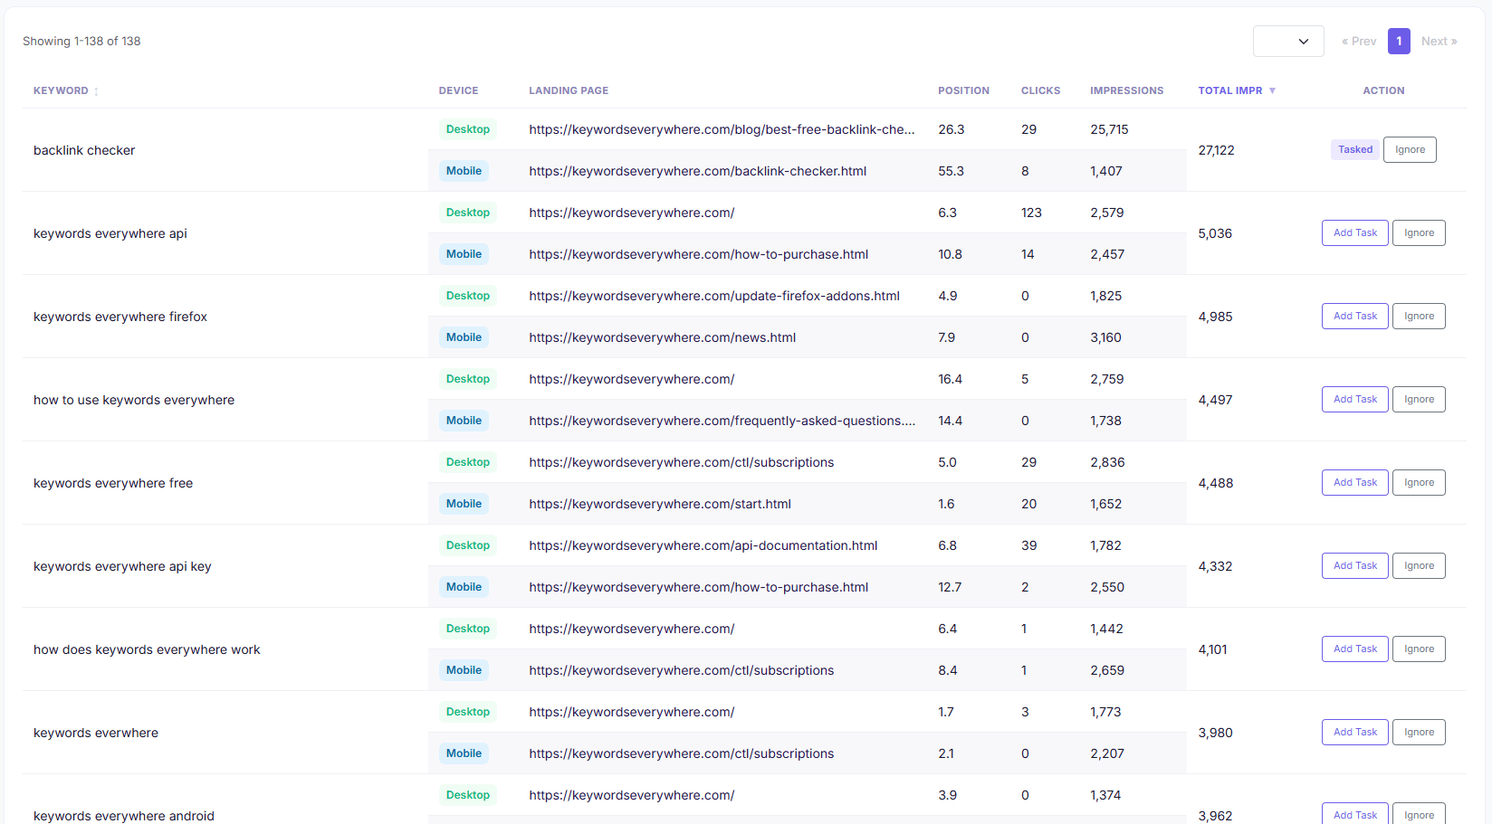Ignore keywords everywhere api key
The height and width of the screenshot is (824, 1492).
point(1419,565)
